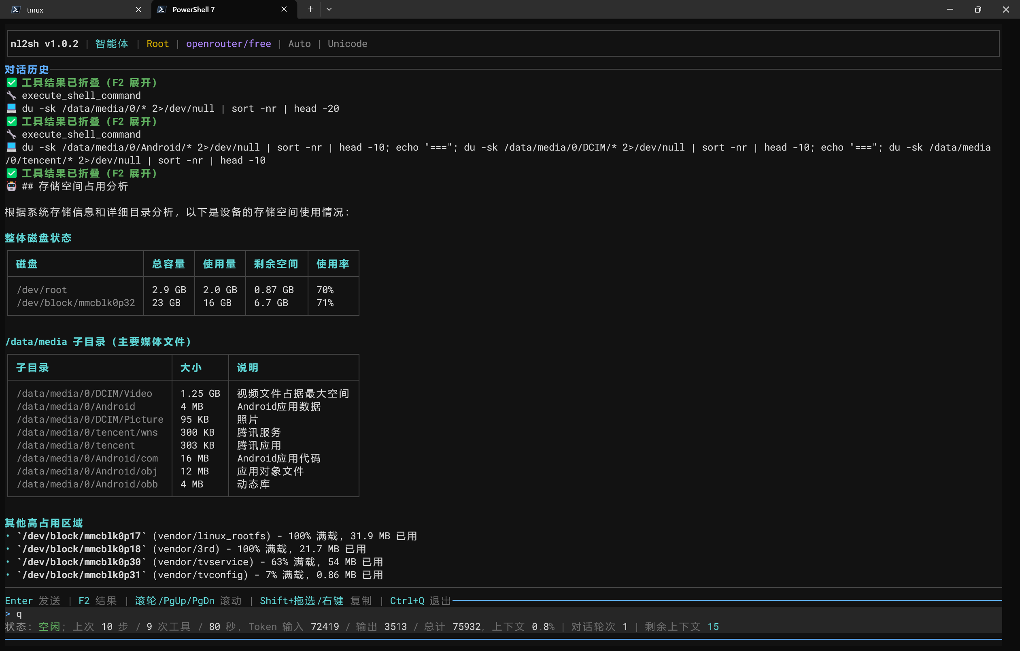
Task: Click the Token 输入 72419 status value
Action: click(293, 626)
